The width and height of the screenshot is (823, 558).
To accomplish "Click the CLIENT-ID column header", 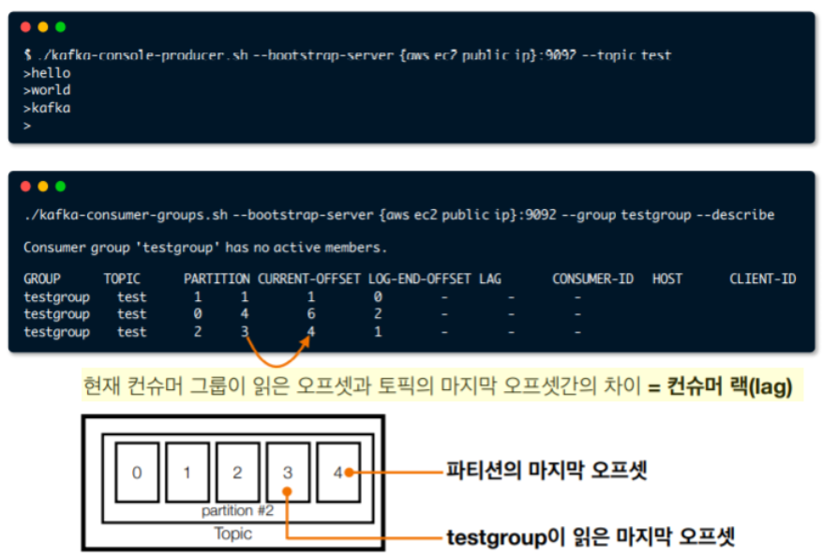I will [763, 279].
